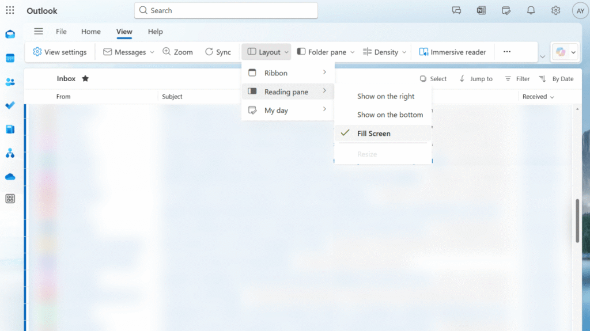Open the Calendar icon in left sidebar

[x=10, y=58]
